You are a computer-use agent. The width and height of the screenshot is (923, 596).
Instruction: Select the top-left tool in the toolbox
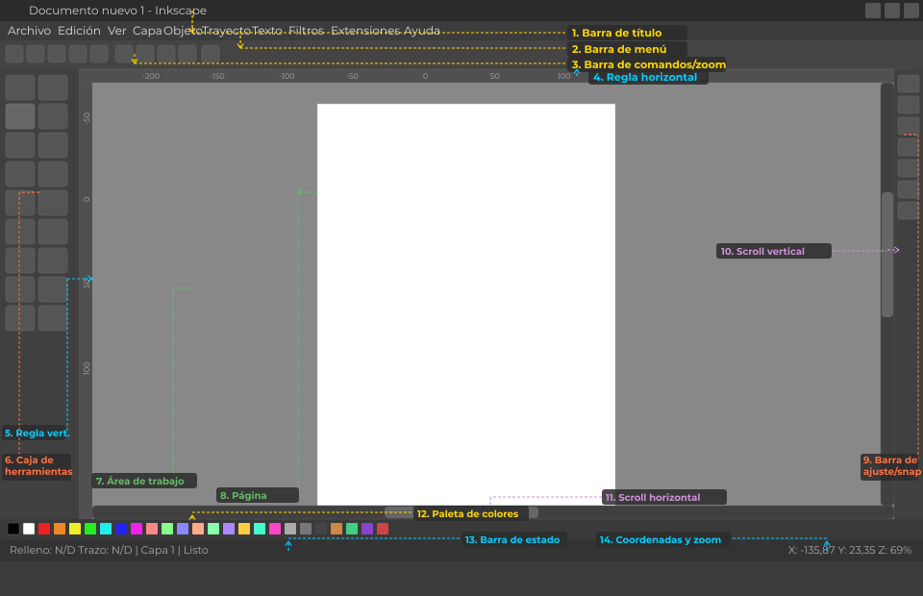pos(20,87)
